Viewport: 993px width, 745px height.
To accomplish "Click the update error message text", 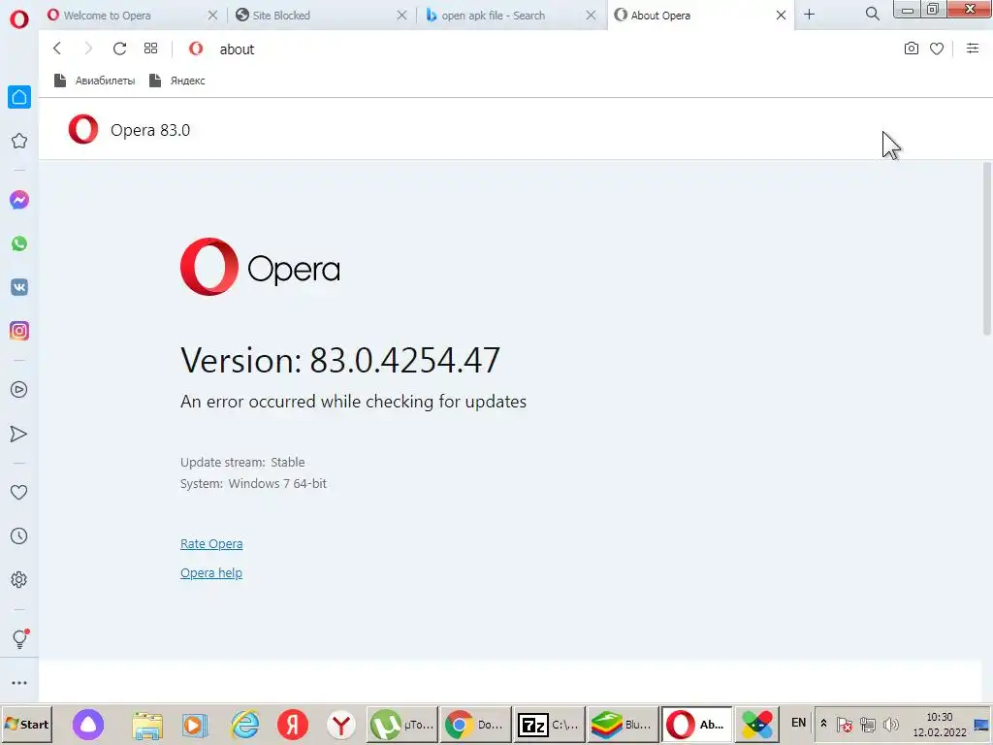I will click(x=353, y=402).
